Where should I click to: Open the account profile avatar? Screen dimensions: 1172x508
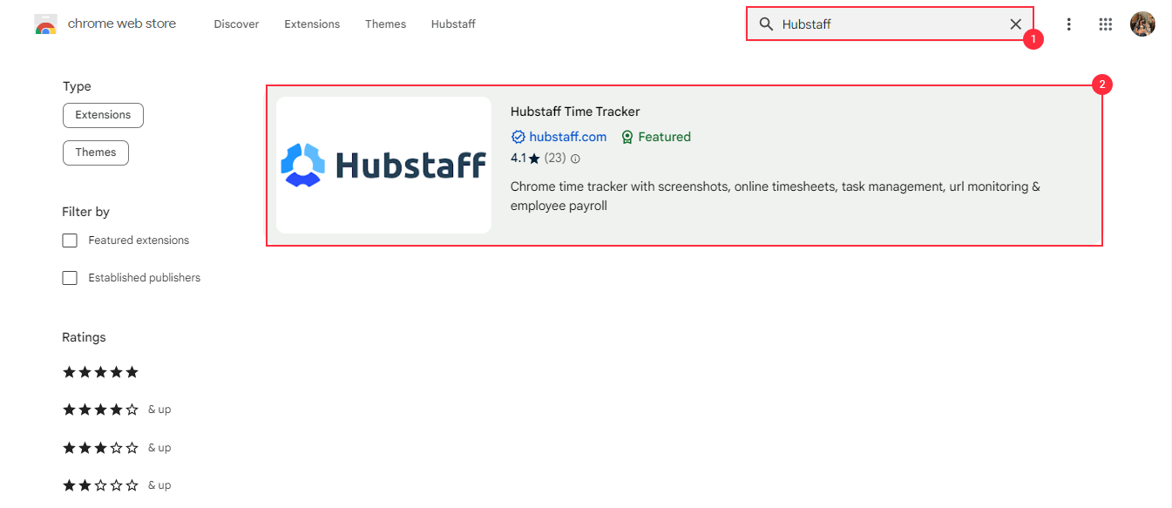(1142, 24)
